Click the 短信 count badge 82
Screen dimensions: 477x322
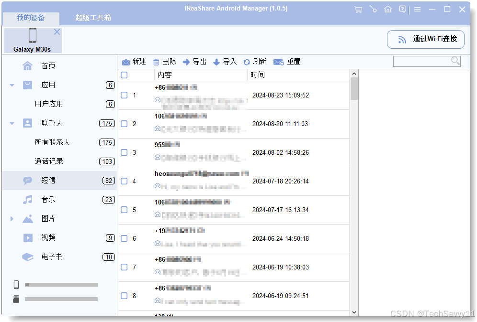click(x=109, y=181)
